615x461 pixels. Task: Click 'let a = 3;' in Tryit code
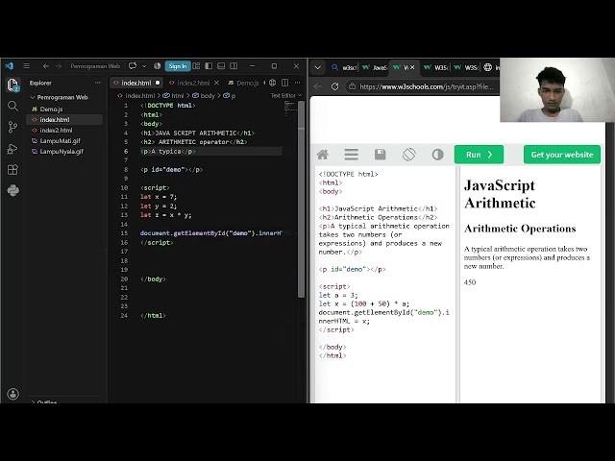click(338, 295)
